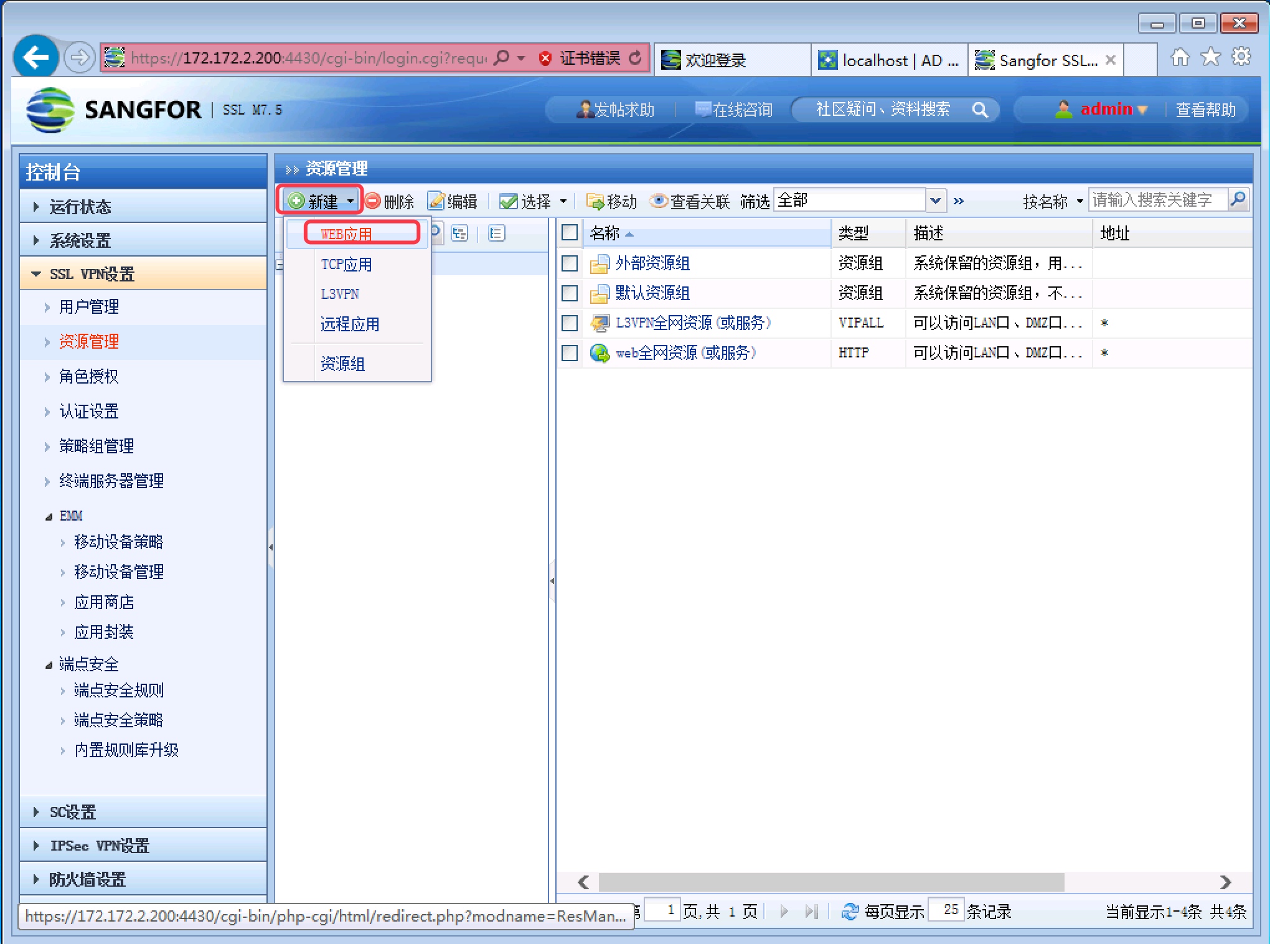Click the horizontal scrollbar of resource table

[830, 882]
